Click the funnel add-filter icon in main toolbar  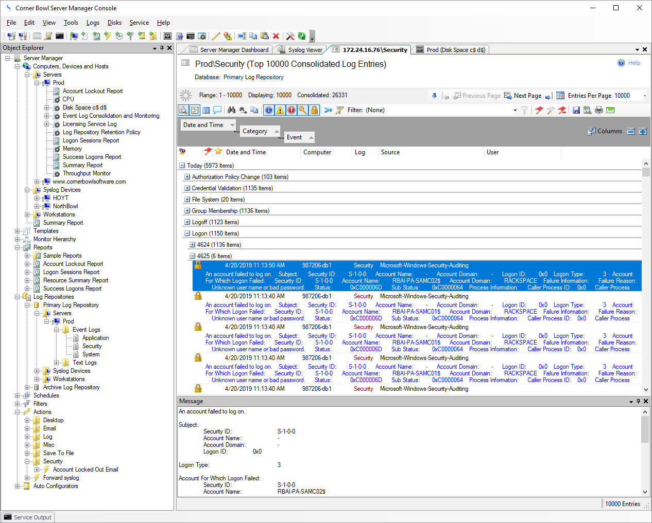[130, 36]
